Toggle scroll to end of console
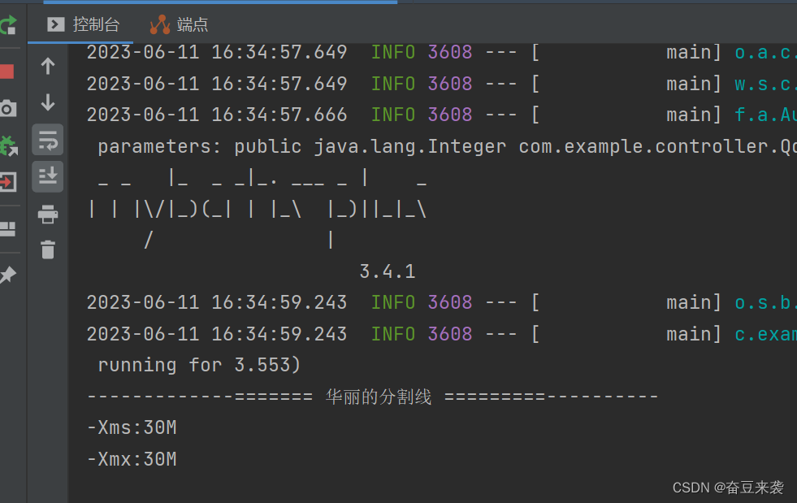Image resolution: width=797 pixels, height=503 pixels. 48,176
